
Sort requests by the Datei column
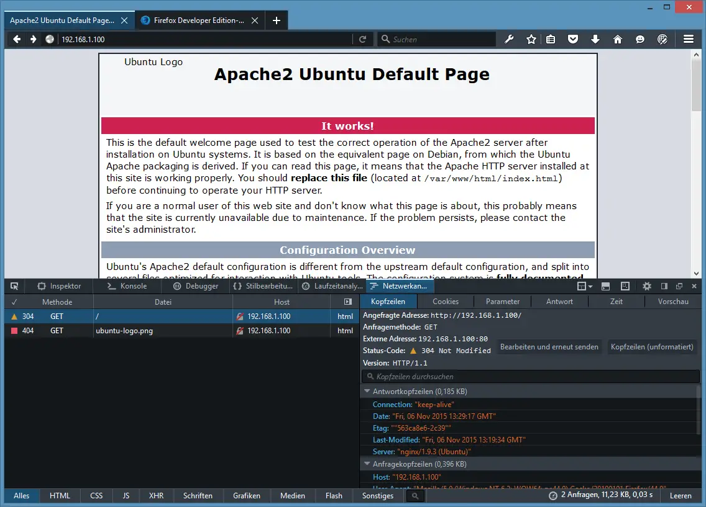[163, 302]
